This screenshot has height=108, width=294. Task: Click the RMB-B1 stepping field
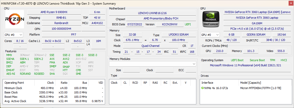[62, 18]
